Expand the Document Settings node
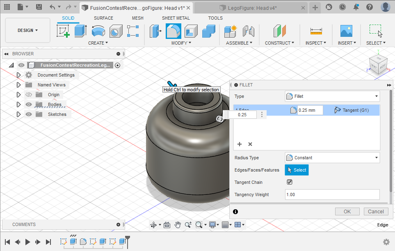Viewport: 395px width, 251px height. tap(18, 75)
